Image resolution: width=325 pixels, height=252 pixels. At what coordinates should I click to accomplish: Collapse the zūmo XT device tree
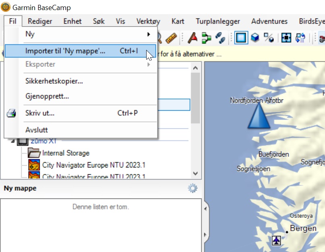(12, 141)
